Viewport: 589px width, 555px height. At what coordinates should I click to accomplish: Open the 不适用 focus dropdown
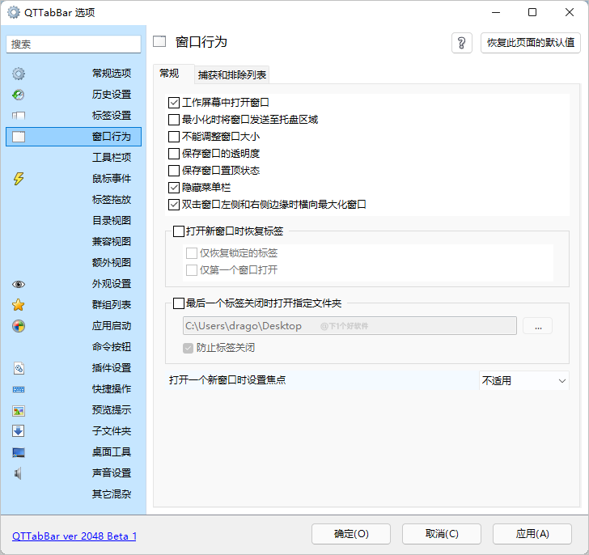(524, 381)
